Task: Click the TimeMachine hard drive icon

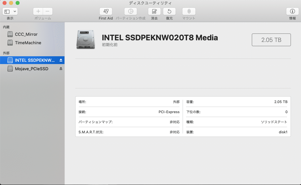Action: pyautogui.click(x=10, y=43)
